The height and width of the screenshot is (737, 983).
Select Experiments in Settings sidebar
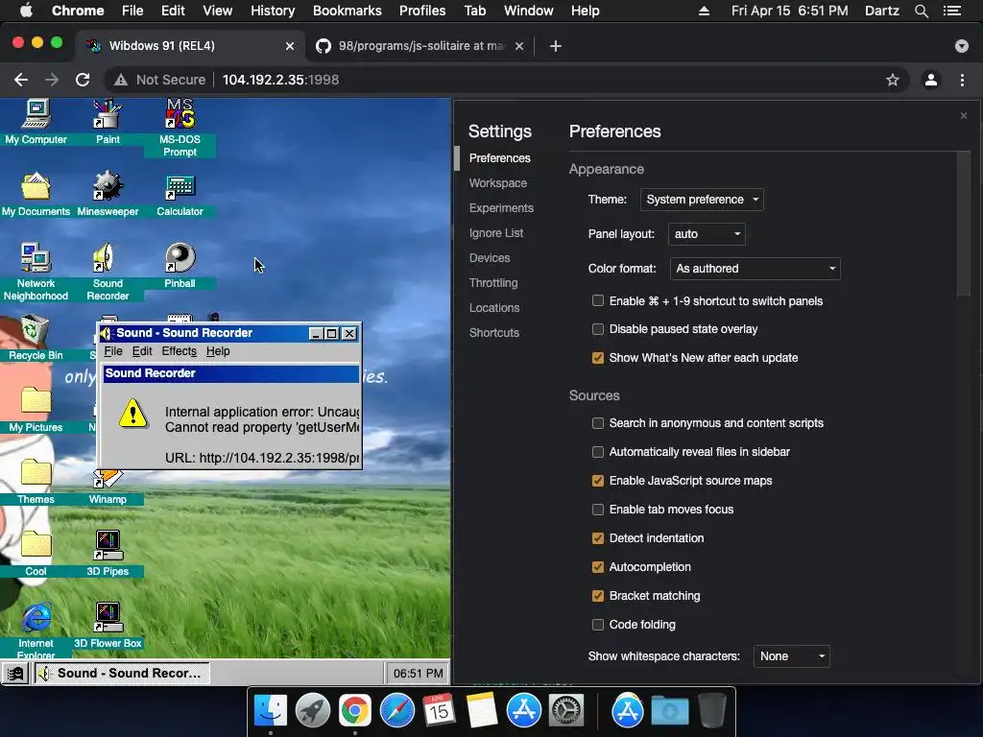pyautogui.click(x=501, y=208)
